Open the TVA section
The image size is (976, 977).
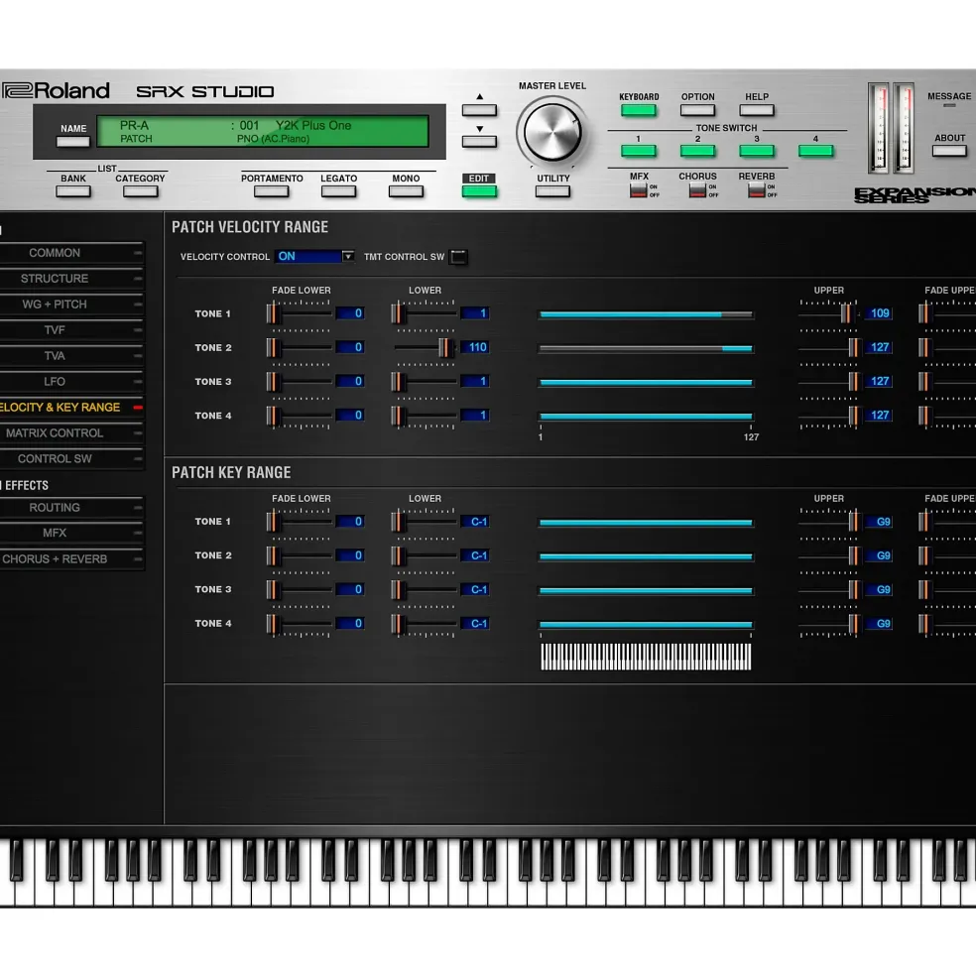coord(71,356)
